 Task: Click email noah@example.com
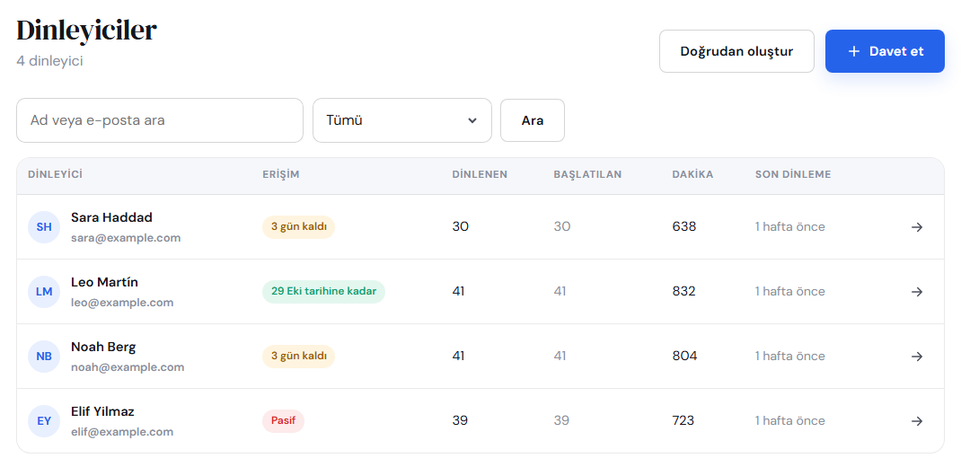[x=128, y=367]
